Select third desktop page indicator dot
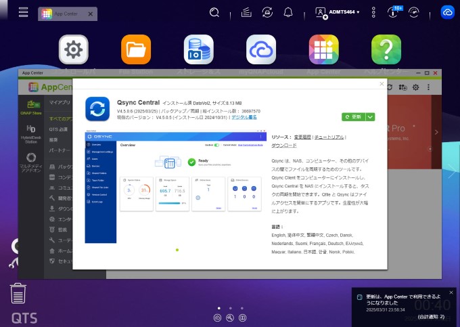The image size is (460, 327). [242, 308]
